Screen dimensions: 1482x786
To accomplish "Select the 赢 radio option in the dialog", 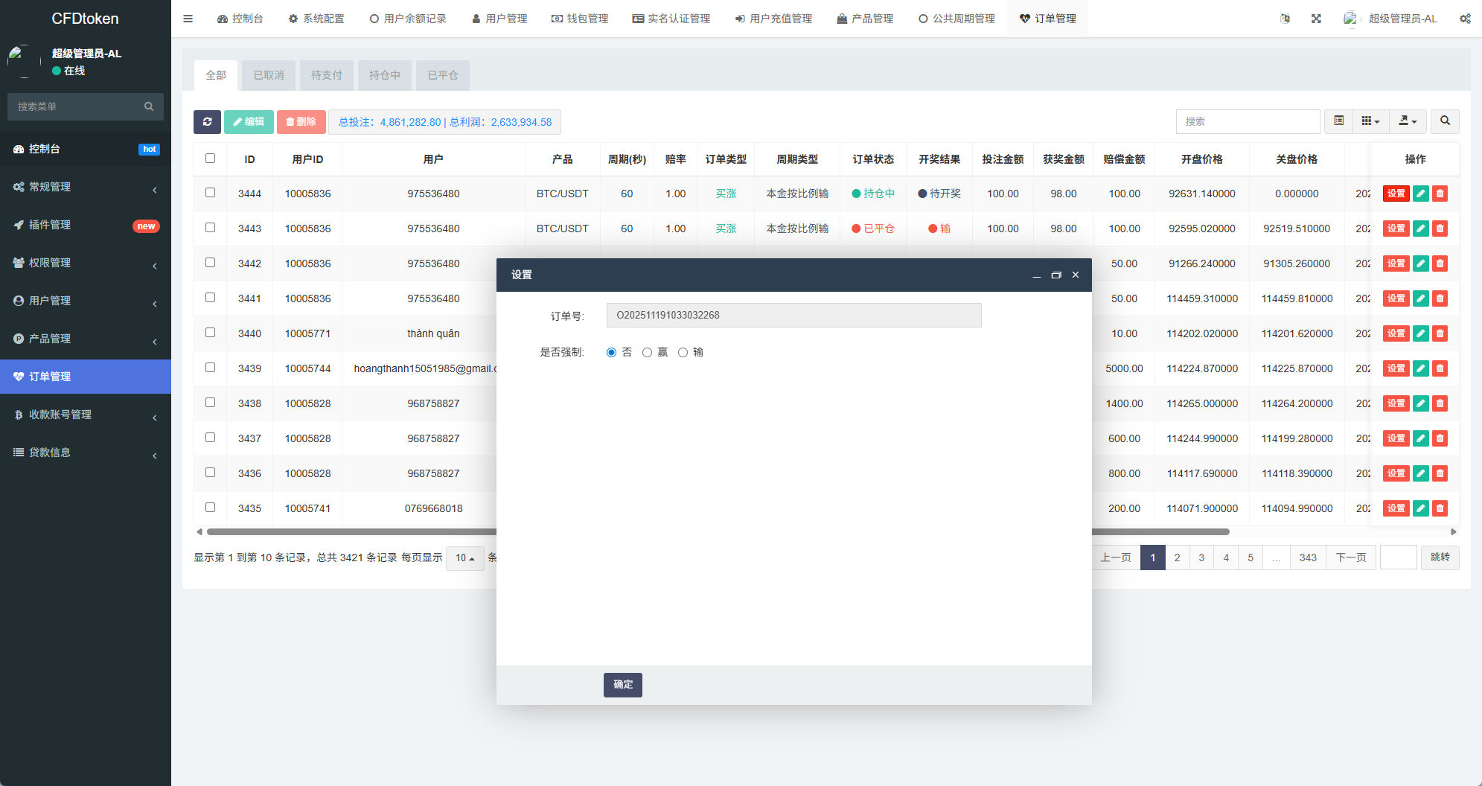I will click(x=647, y=352).
